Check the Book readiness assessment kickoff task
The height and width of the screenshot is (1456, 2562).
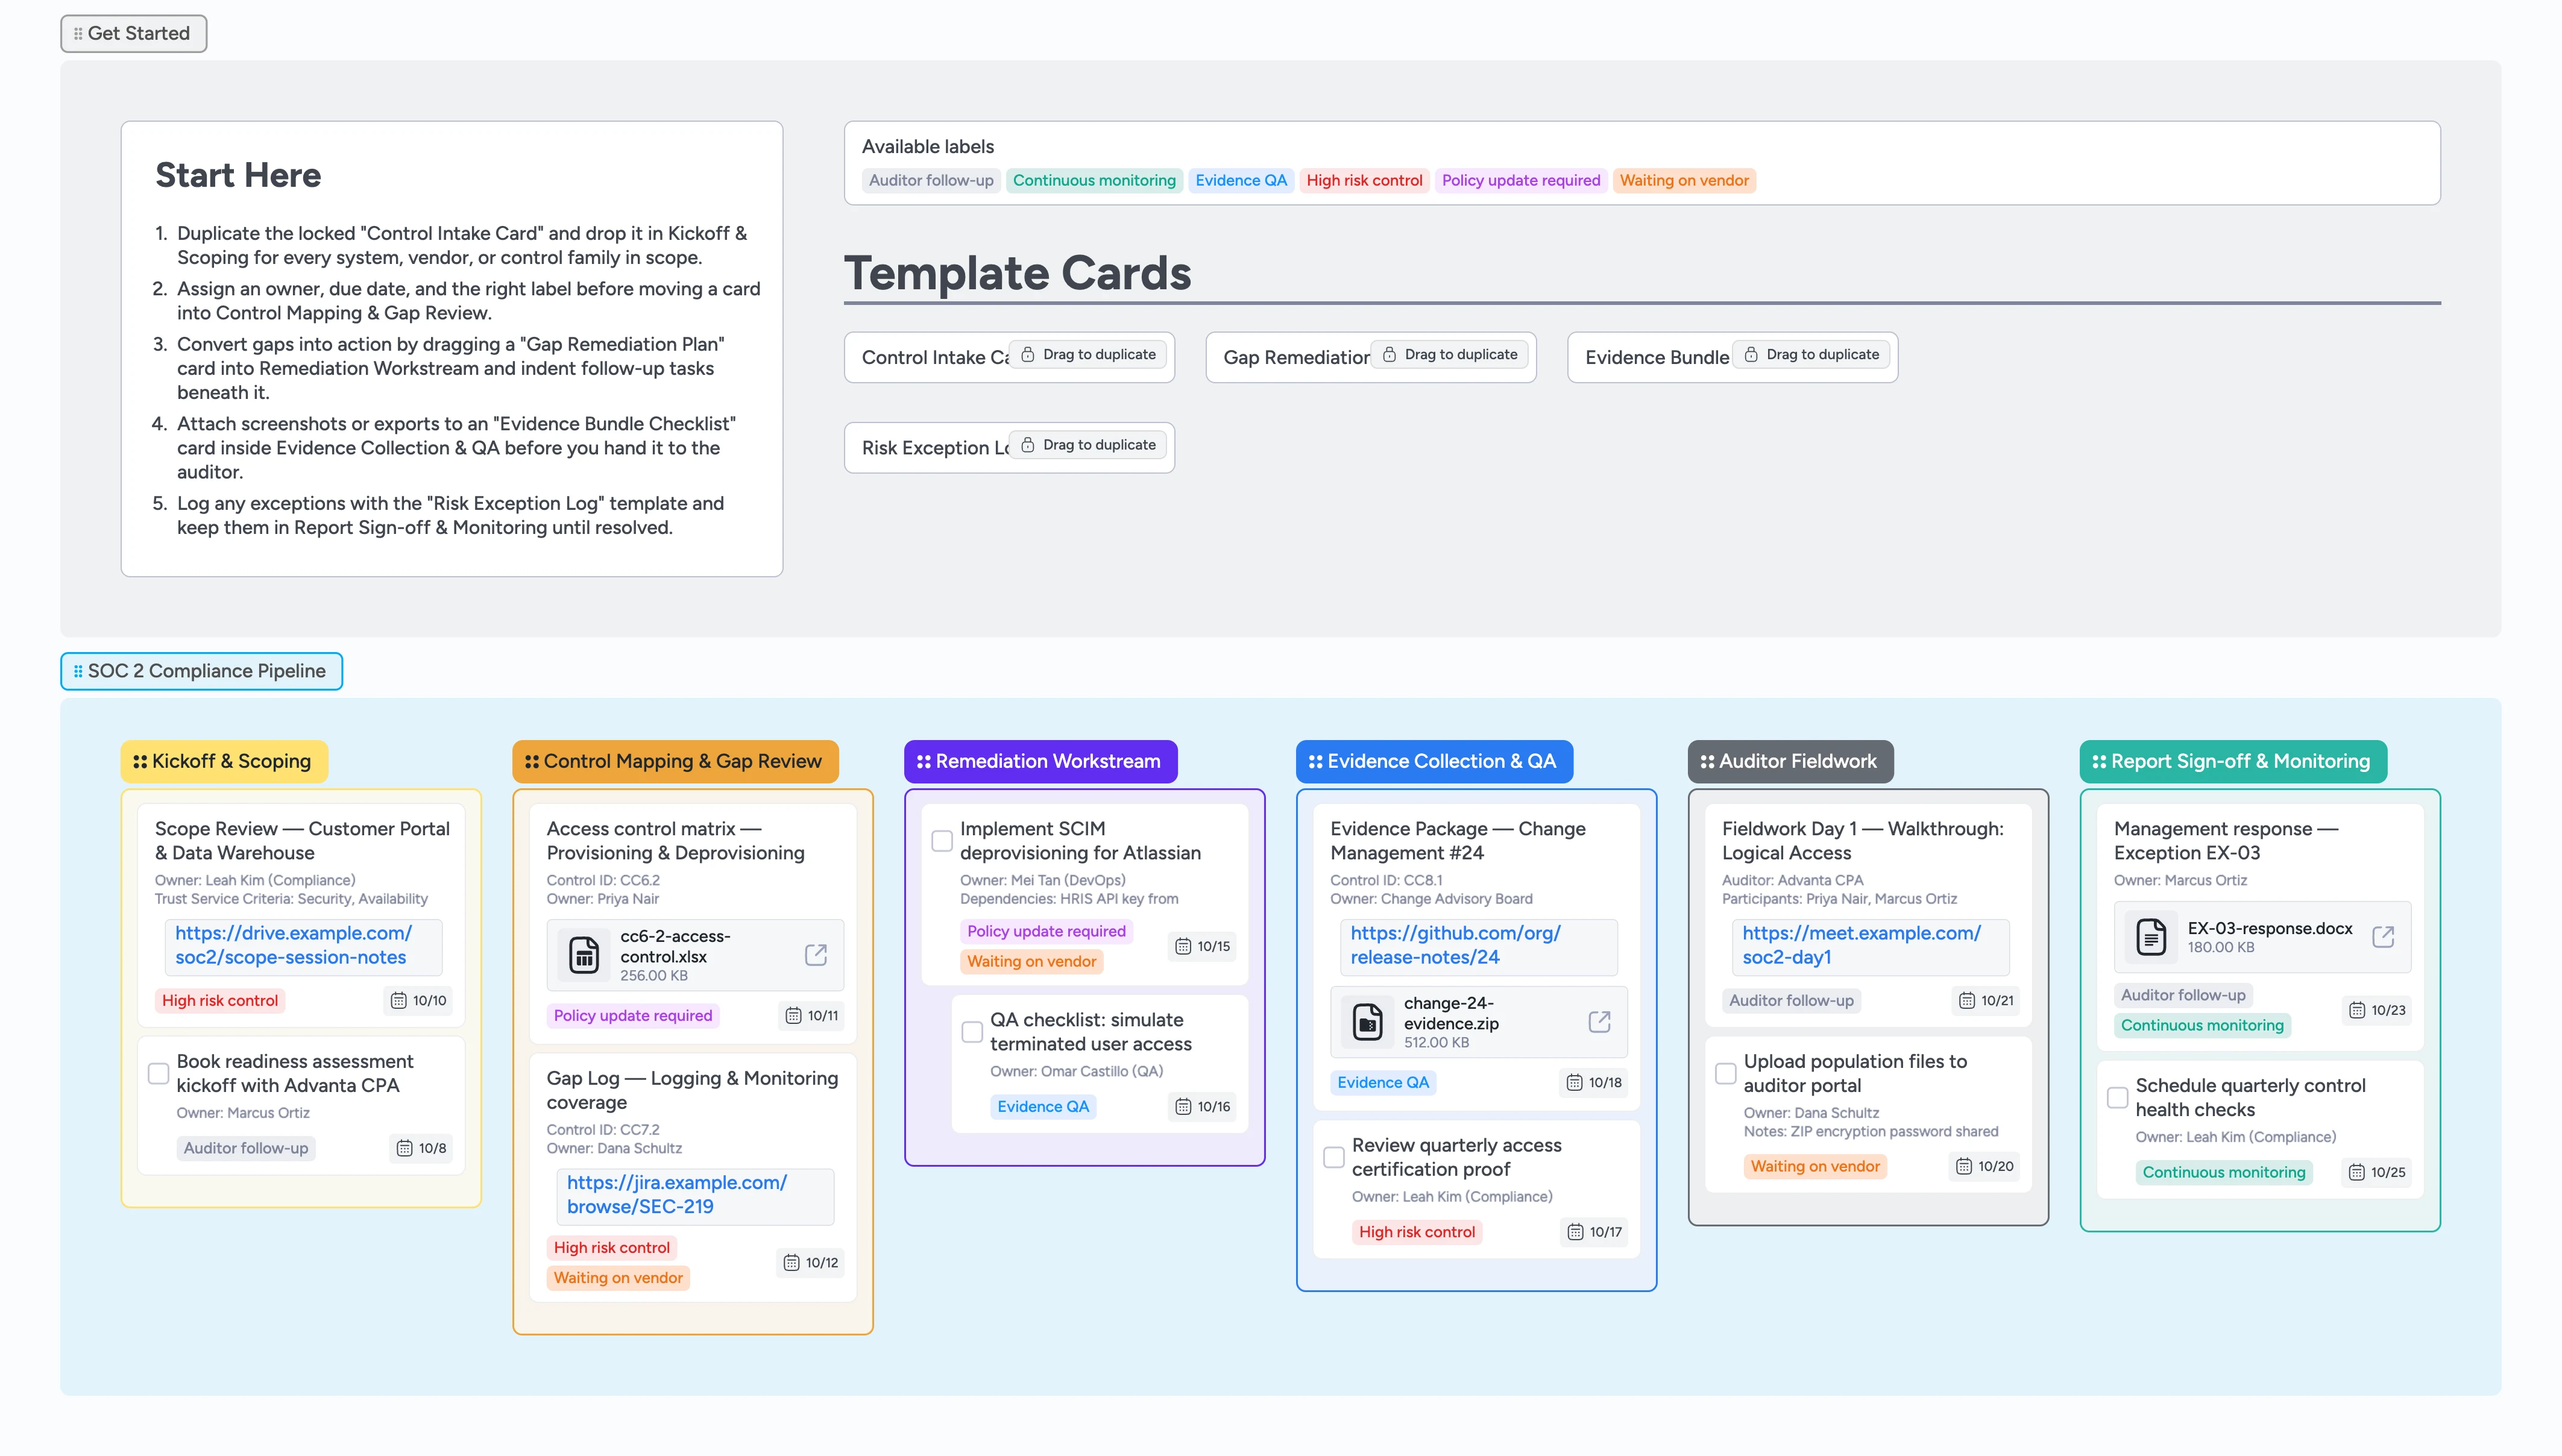click(158, 1073)
